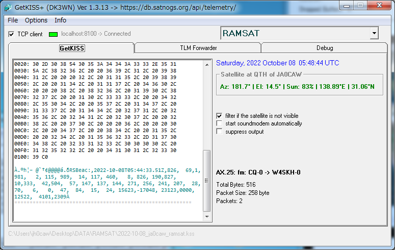This screenshot has width=395, height=250.
Task: Click the decoded RSBeac timestamp line
Action: click(108, 170)
